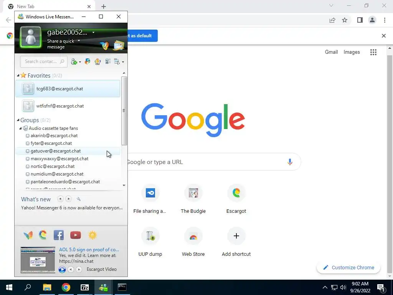
Task: Collapse Audio cassette tape fans group
Action: click(x=21, y=128)
